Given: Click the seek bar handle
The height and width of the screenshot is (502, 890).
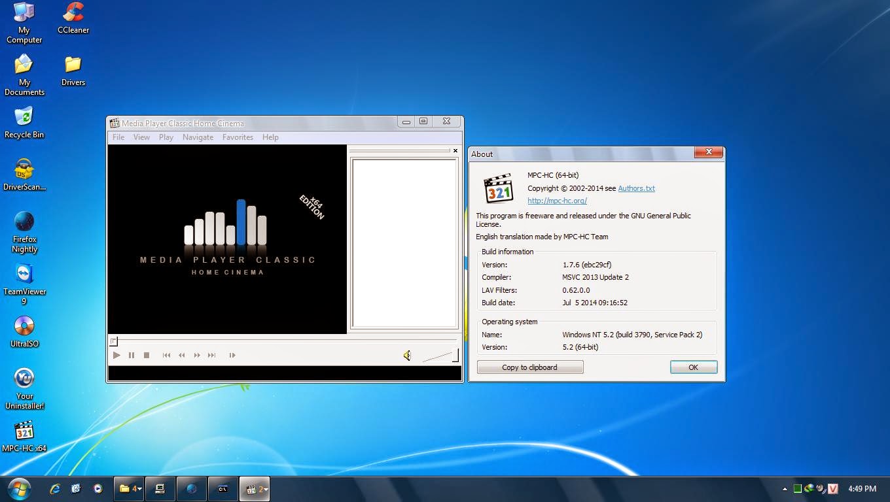Looking at the screenshot, I should click(114, 341).
